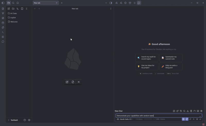Click go to file button in empty tab
The image size is (206, 126).
(x=73, y=82)
